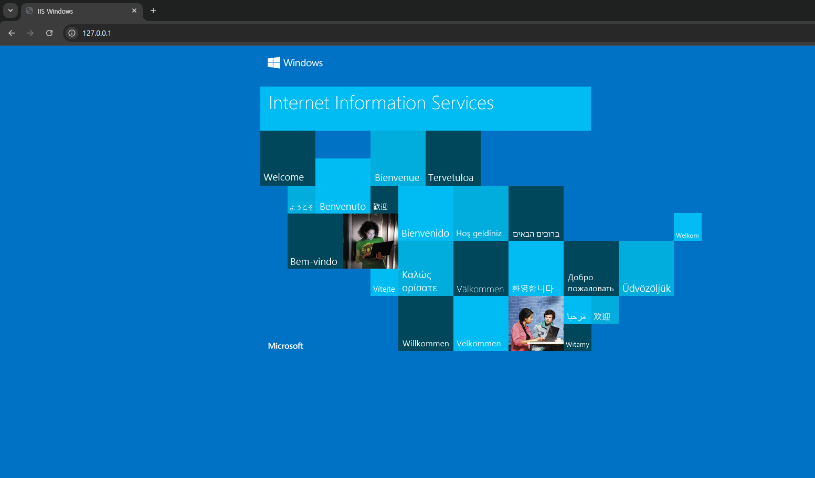This screenshot has width=815, height=478.
Task: Click the Välkommen tile
Action: (x=481, y=268)
